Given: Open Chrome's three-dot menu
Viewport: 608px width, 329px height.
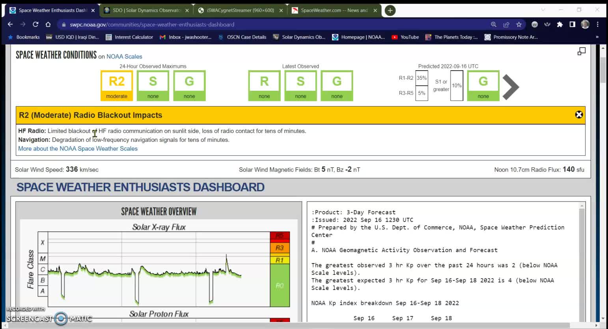Looking at the screenshot, I should click(598, 24).
